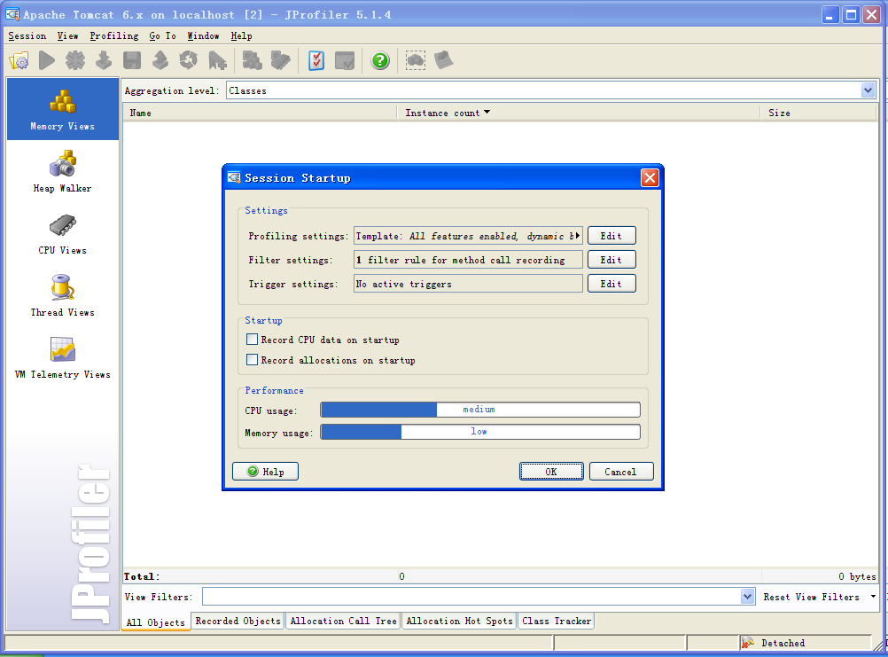Switch to All Objects tab
Screen dimensions: 888x657
click(x=156, y=622)
